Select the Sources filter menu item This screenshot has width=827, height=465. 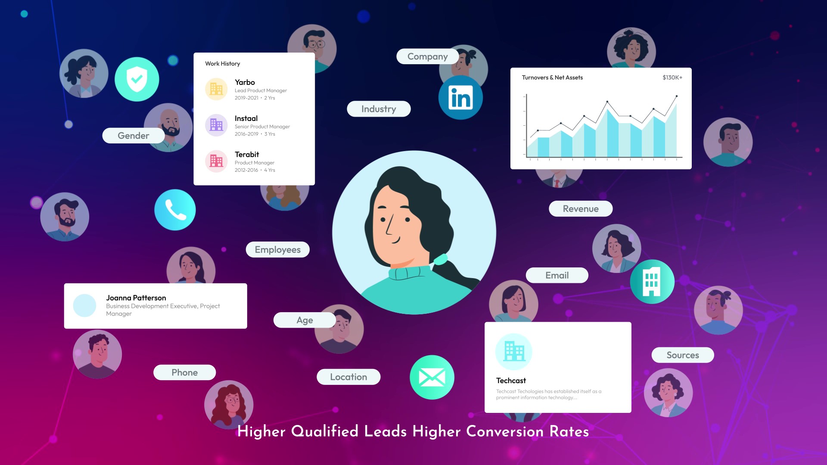(683, 354)
